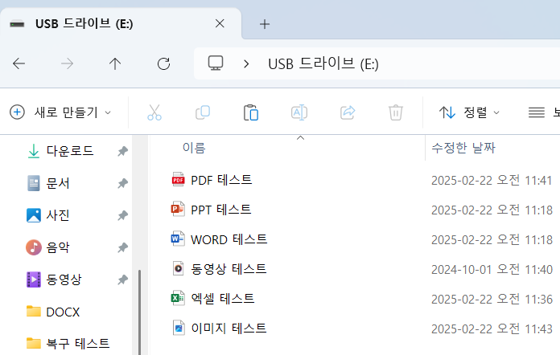Open the 정렬 sort dropdown
This screenshot has height=355, width=560.
469,112
